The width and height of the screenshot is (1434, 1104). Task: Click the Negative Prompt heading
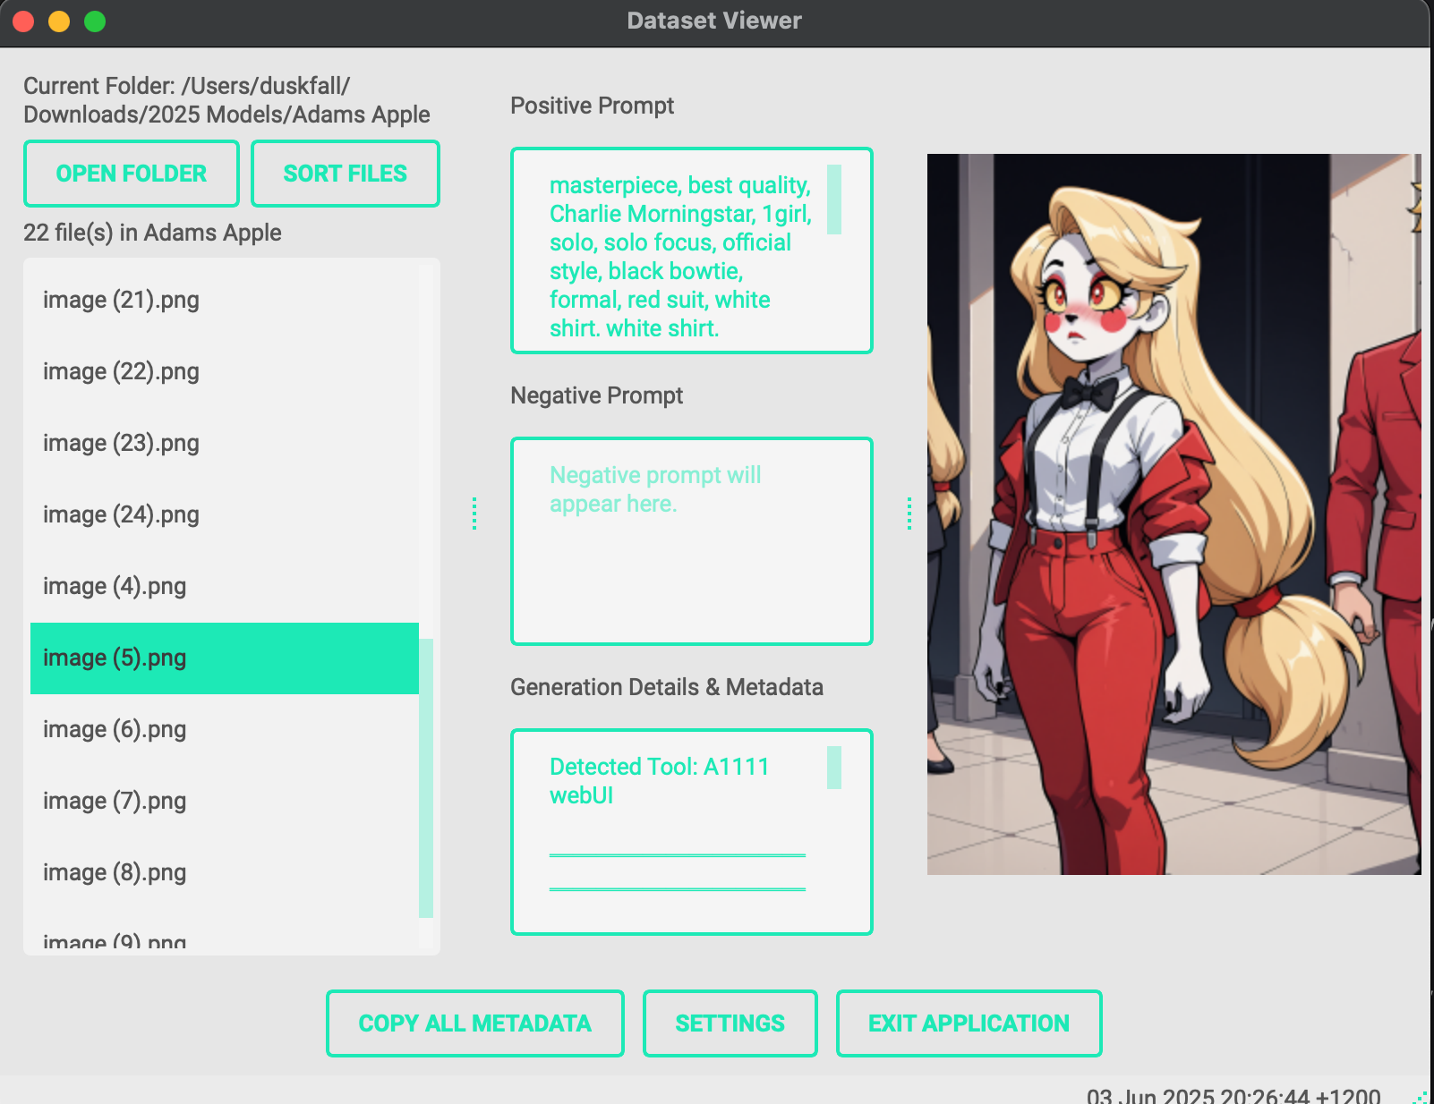point(596,395)
